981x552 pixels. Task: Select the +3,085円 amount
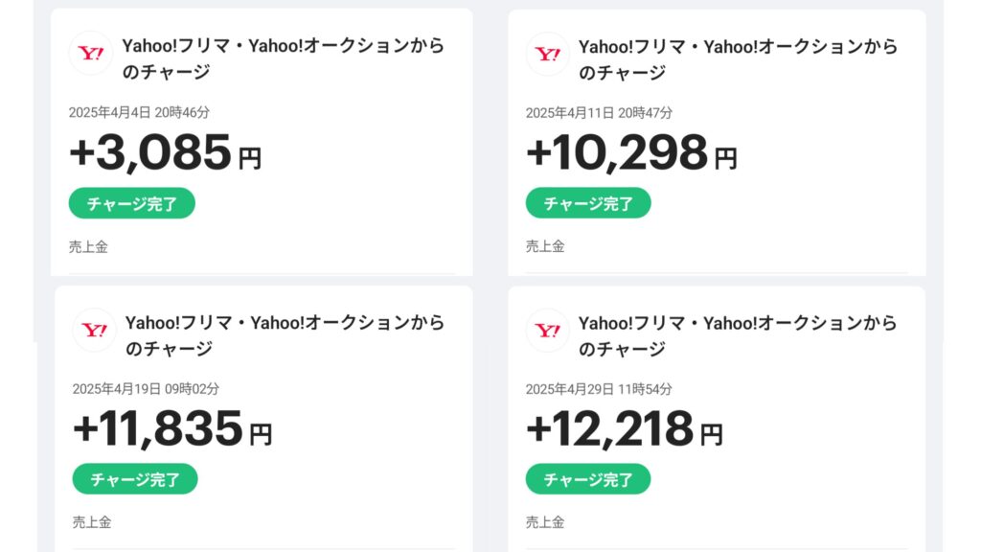click(x=165, y=153)
